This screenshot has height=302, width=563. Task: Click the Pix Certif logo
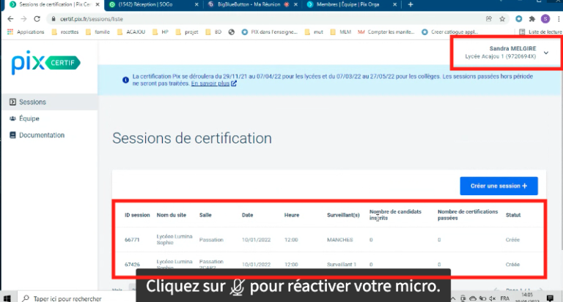click(x=45, y=63)
